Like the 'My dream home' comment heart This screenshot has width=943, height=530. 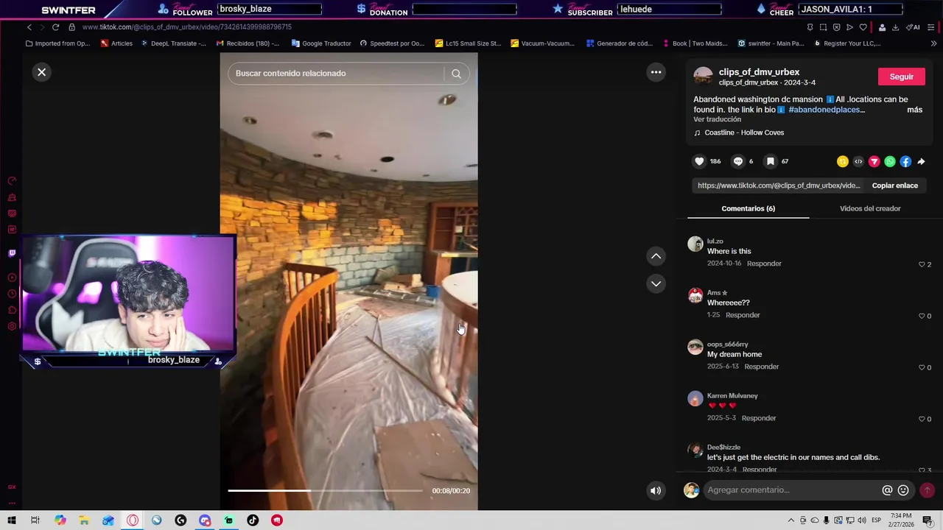pos(922,367)
